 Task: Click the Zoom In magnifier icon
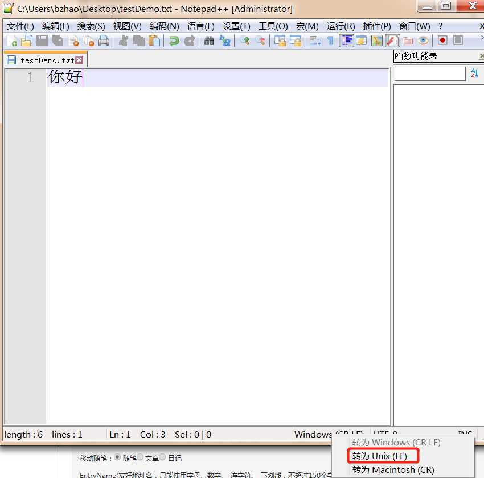tap(245, 40)
